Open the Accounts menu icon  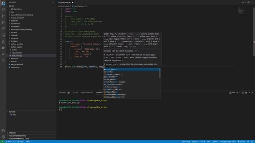(x=3, y=131)
